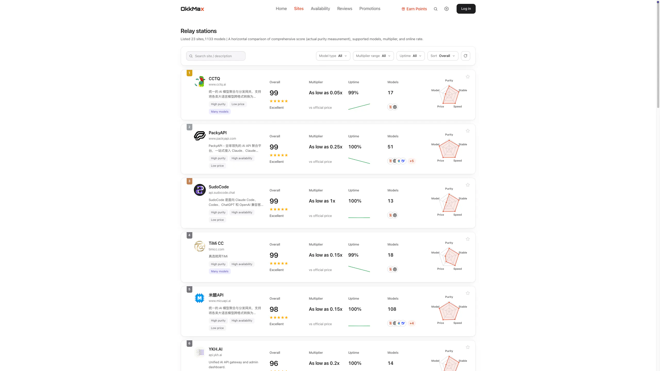
Task: Open the Multiplier range dropdown
Action: point(373,56)
